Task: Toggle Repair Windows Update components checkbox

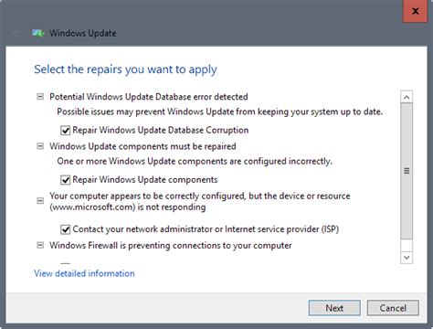Action: [65, 180]
